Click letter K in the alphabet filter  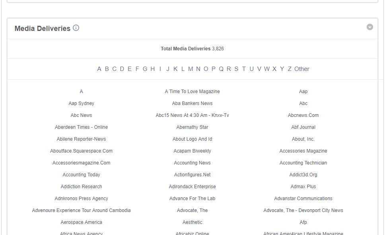pos(175,69)
